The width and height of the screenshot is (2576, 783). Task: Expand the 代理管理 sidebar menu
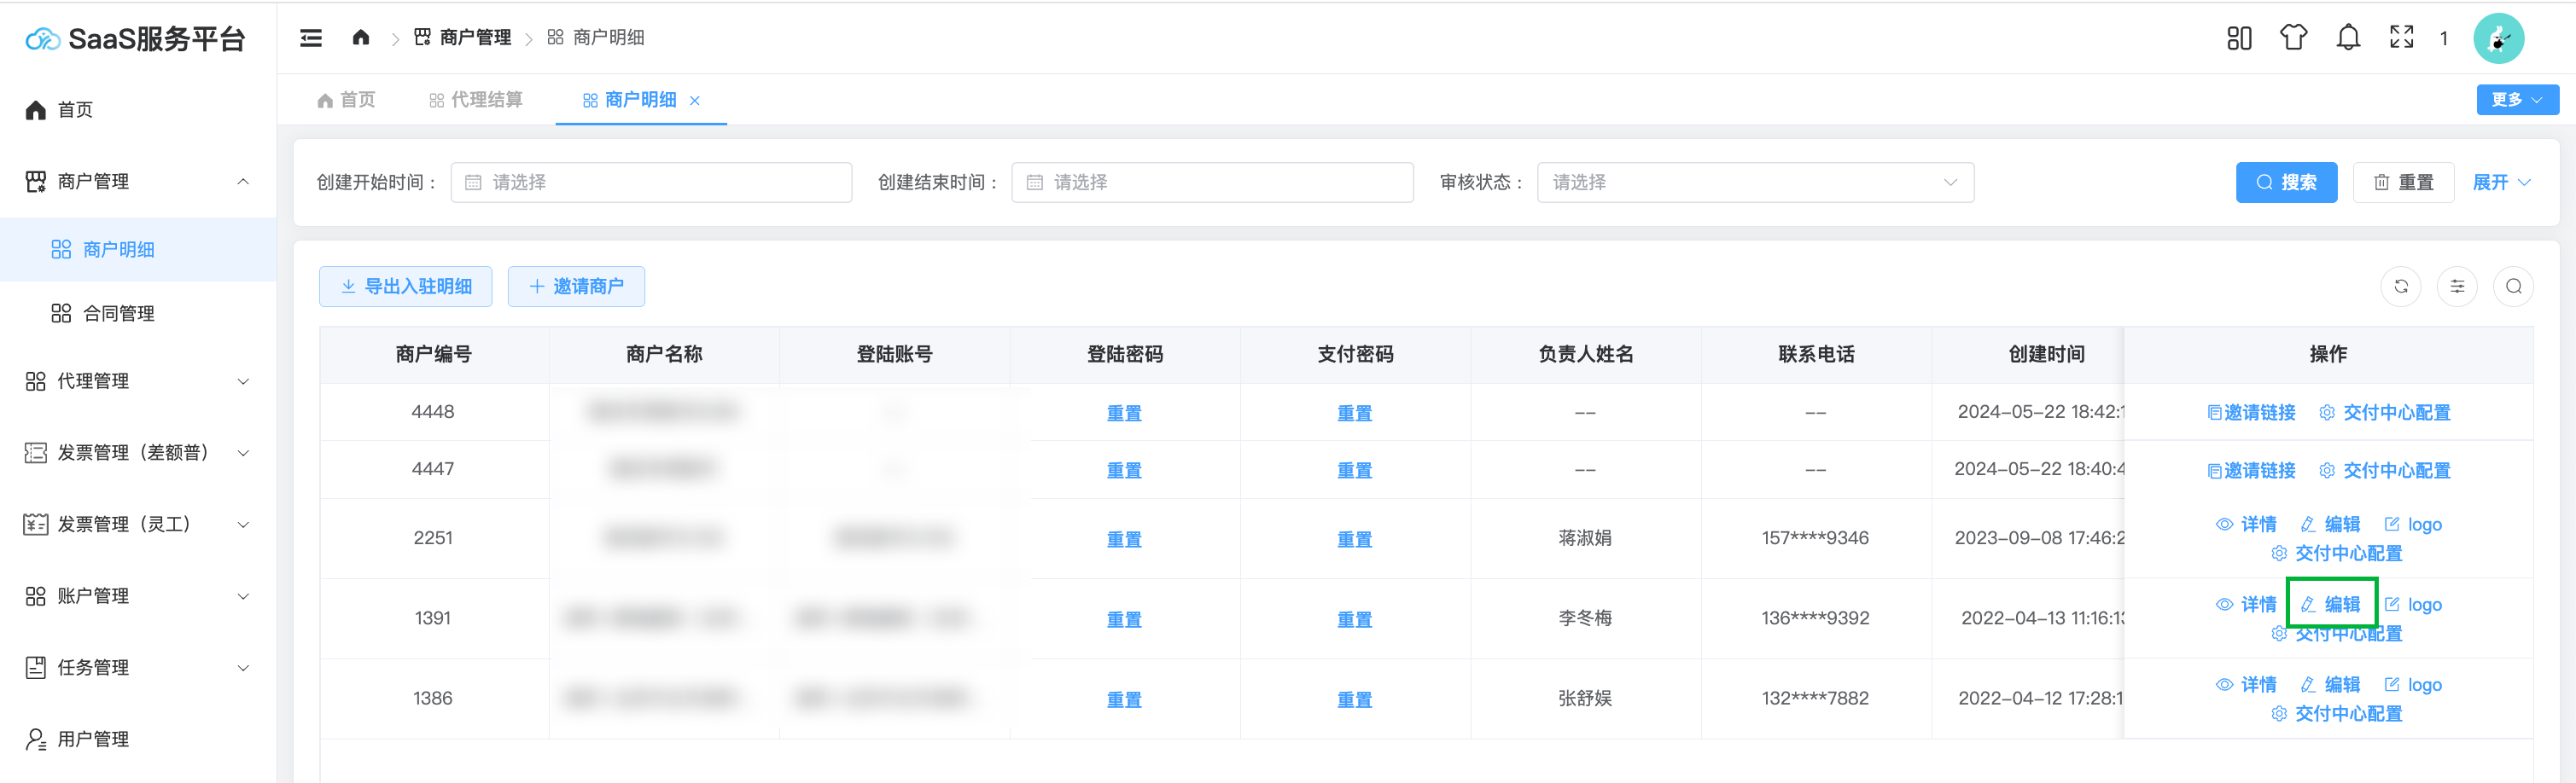[138, 381]
